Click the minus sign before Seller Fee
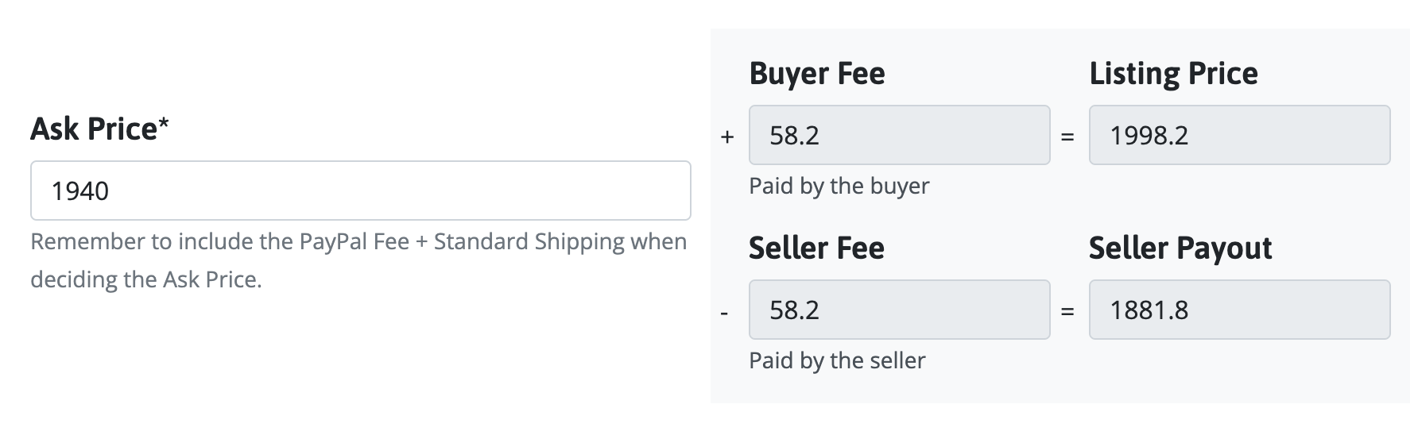The image size is (1418, 435). pos(724,313)
